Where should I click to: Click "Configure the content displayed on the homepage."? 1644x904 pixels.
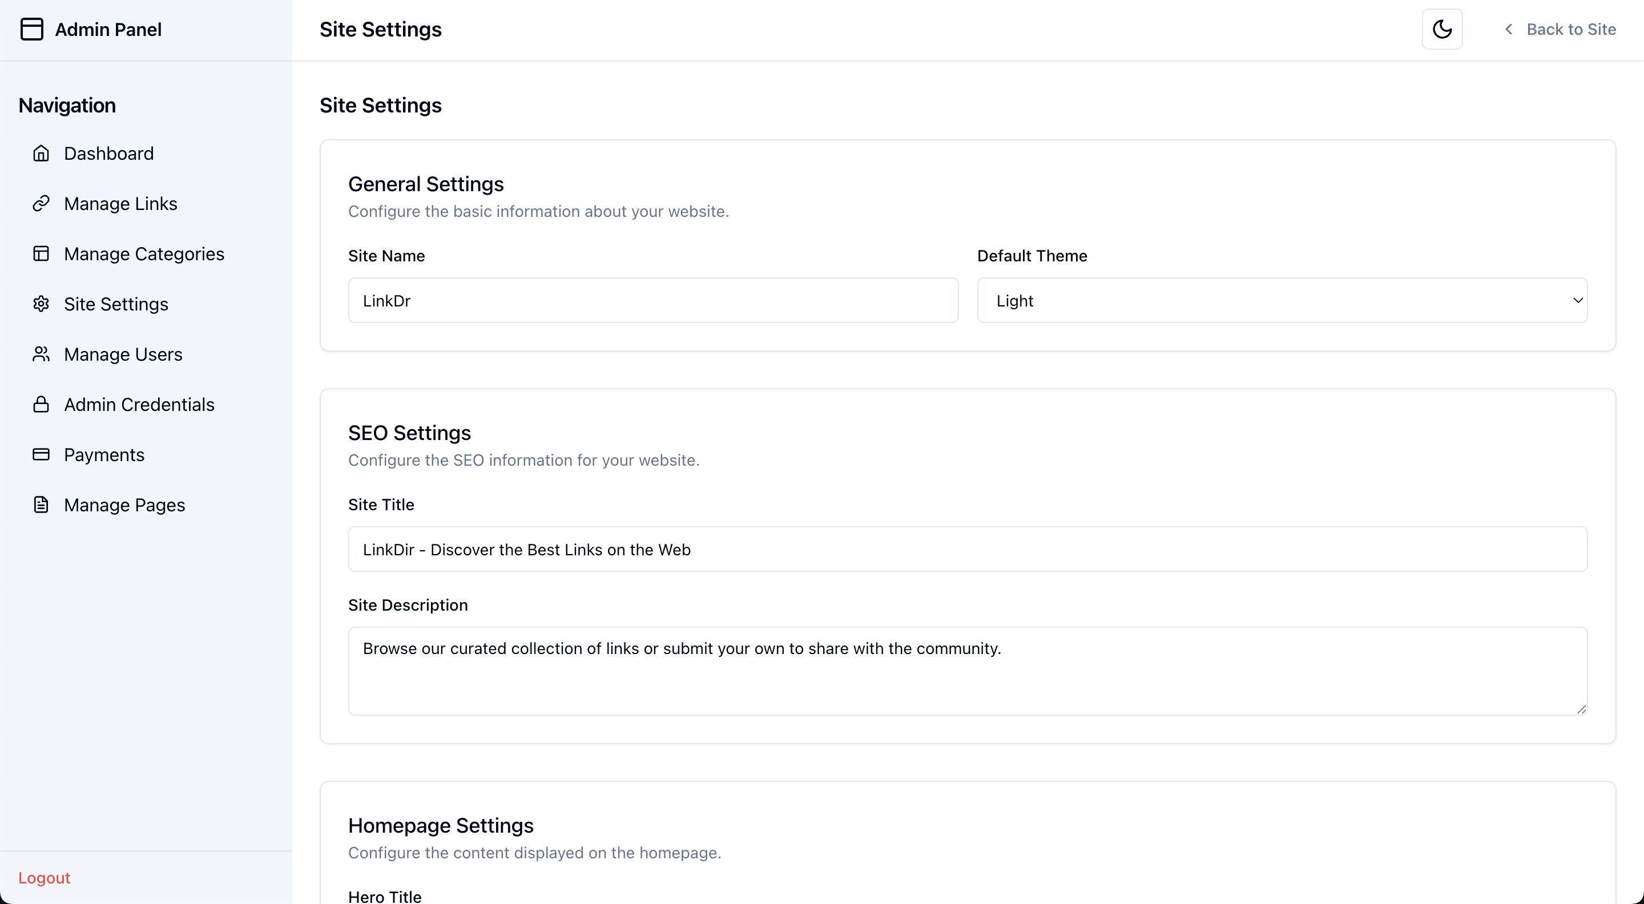[534, 853]
